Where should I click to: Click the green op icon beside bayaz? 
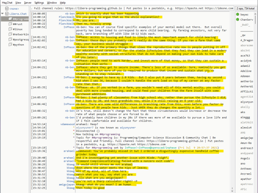point(237,14)
